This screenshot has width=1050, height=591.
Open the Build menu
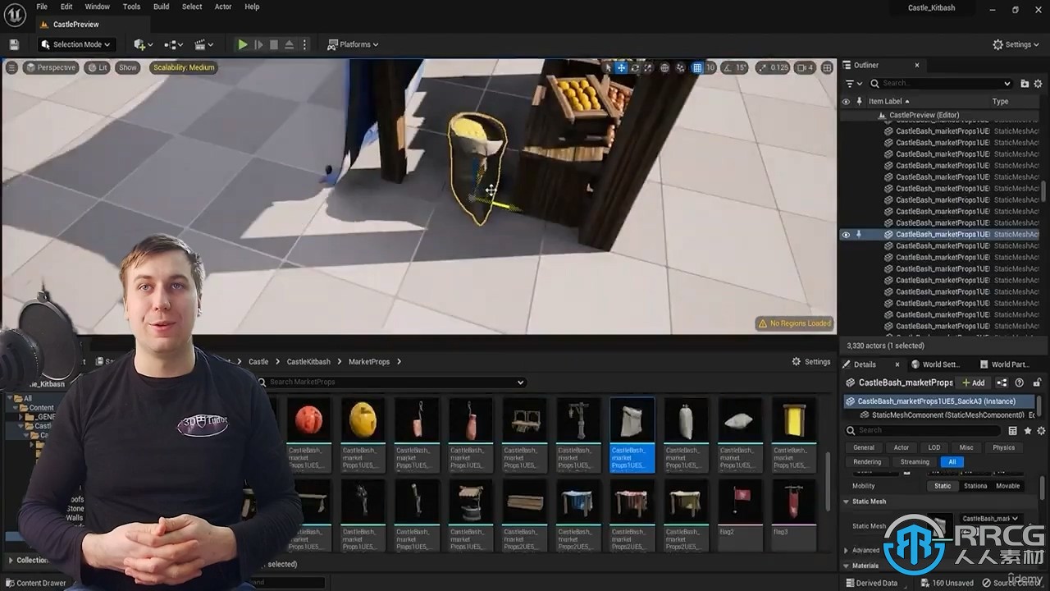162,7
